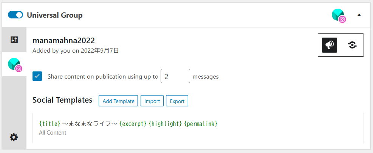Image resolution: width=373 pixels, height=153 pixels.
Task: Click the messages count input field
Action: click(175, 76)
